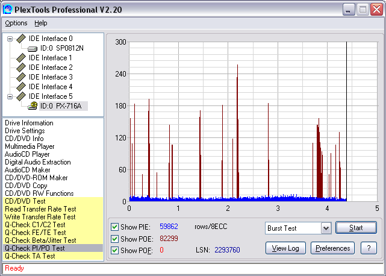Toggle the Show POF checkbox

point(114,250)
